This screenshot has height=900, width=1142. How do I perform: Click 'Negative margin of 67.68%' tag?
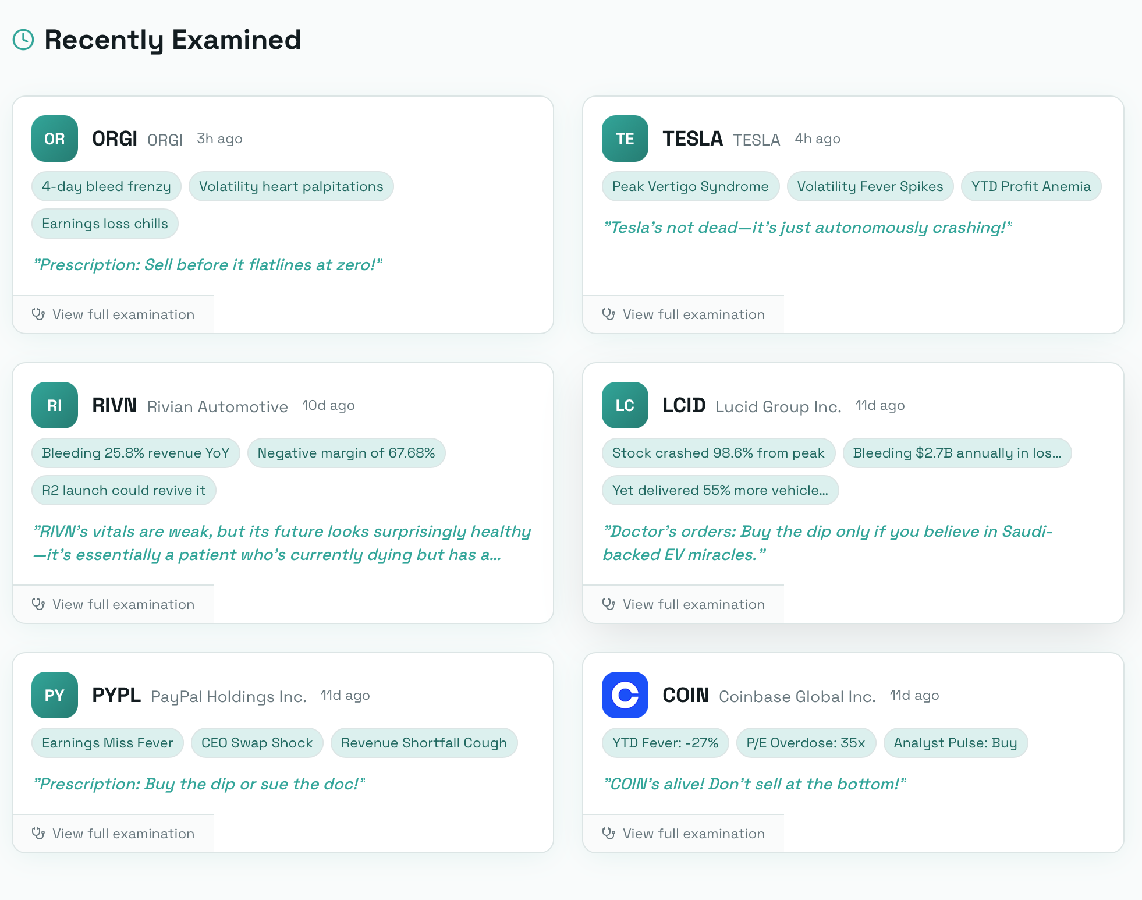click(346, 453)
